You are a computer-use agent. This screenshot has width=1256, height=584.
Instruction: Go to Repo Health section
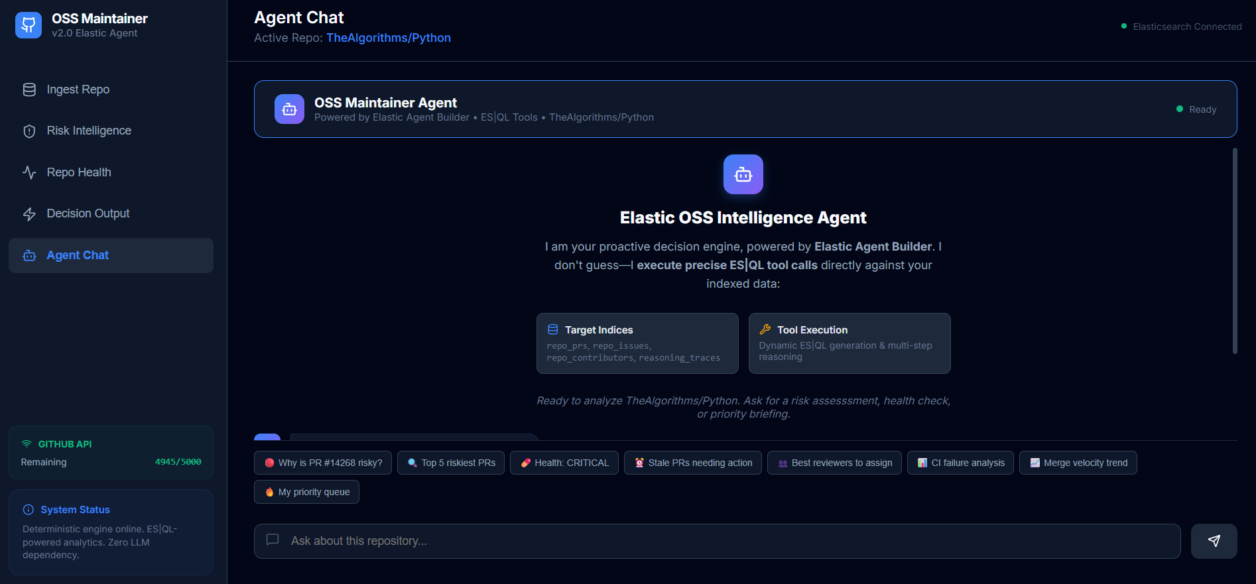pos(111,172)
